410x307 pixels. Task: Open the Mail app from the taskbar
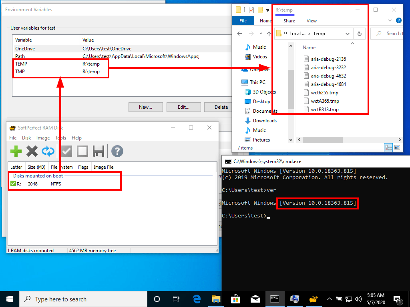255,299
